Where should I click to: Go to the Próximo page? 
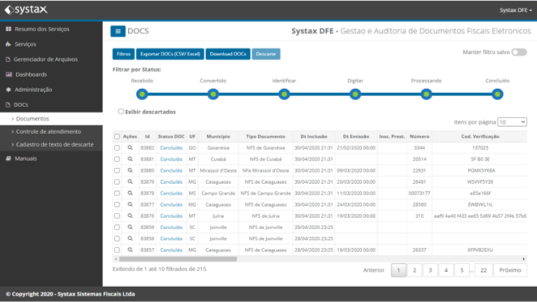click(x=510, y=270)
